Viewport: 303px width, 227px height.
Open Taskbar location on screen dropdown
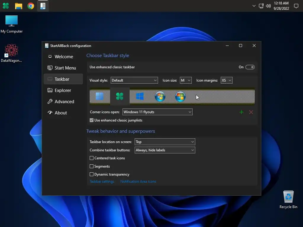pyautogui.click(x=165, y=142)
